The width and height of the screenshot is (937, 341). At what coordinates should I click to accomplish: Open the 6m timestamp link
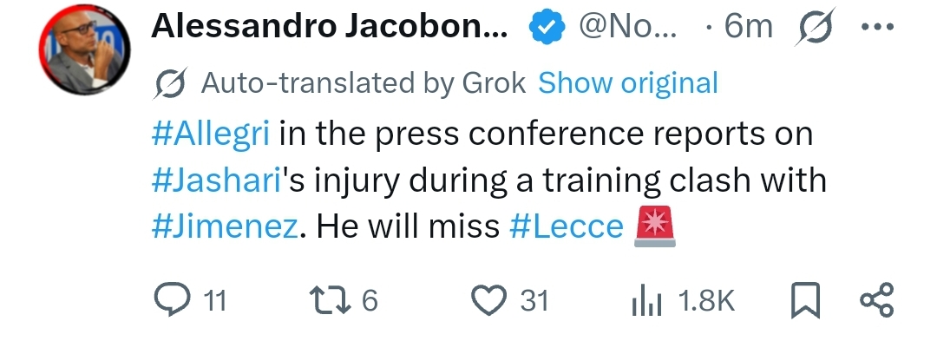pyautogui.click(x=748, y=27)
